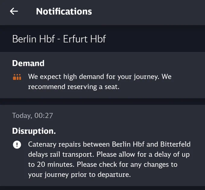Select the Notifications title
Viewport: 205px width, 190px height.
click(64, 11)
